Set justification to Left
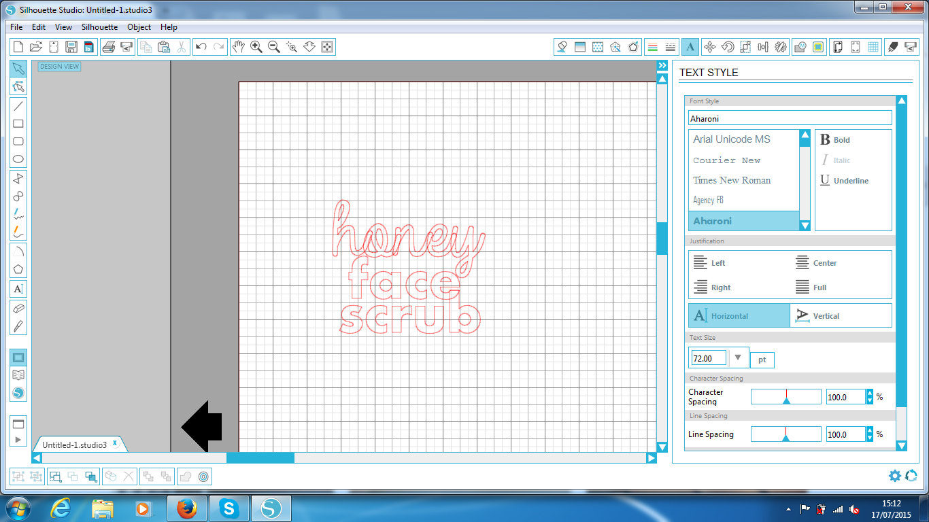This screenshot has width=929, height=522. point(709,263)
